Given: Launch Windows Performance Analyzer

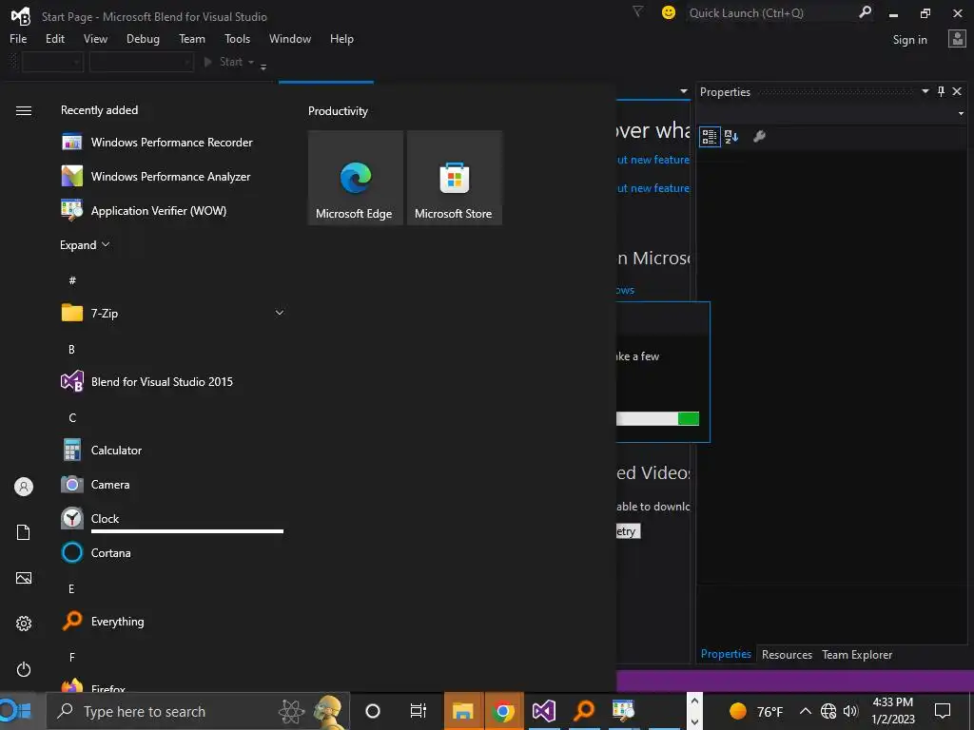Looking at the screenshot, I should click(173, 176).
